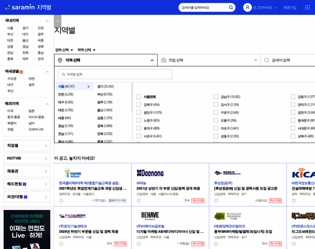Click the Saramin logo
This screenshot has height=249, width=315.
(28, 7)
